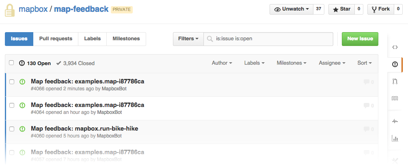Expand the Labels filter dropdown

click(x=255, y=63)
